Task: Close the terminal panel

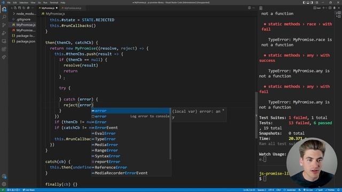Action: click(x=339, y=8)
